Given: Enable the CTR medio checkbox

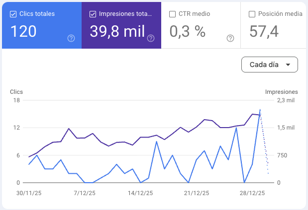Looking at the screenshot, I should click(x=172, y=14).
